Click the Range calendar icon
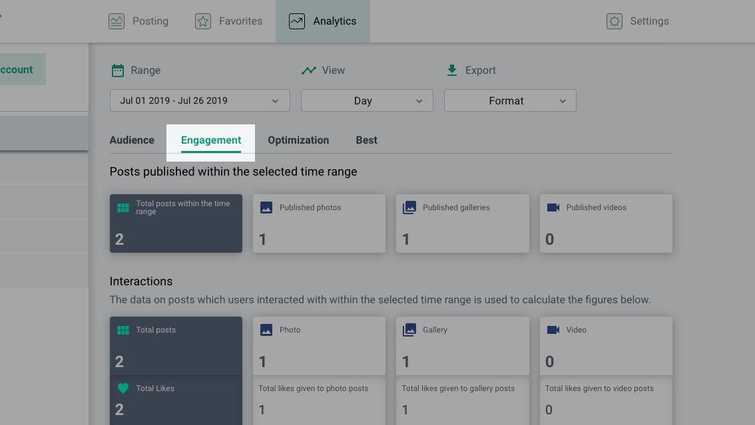755x425 pixels. [x=118, y=71]
